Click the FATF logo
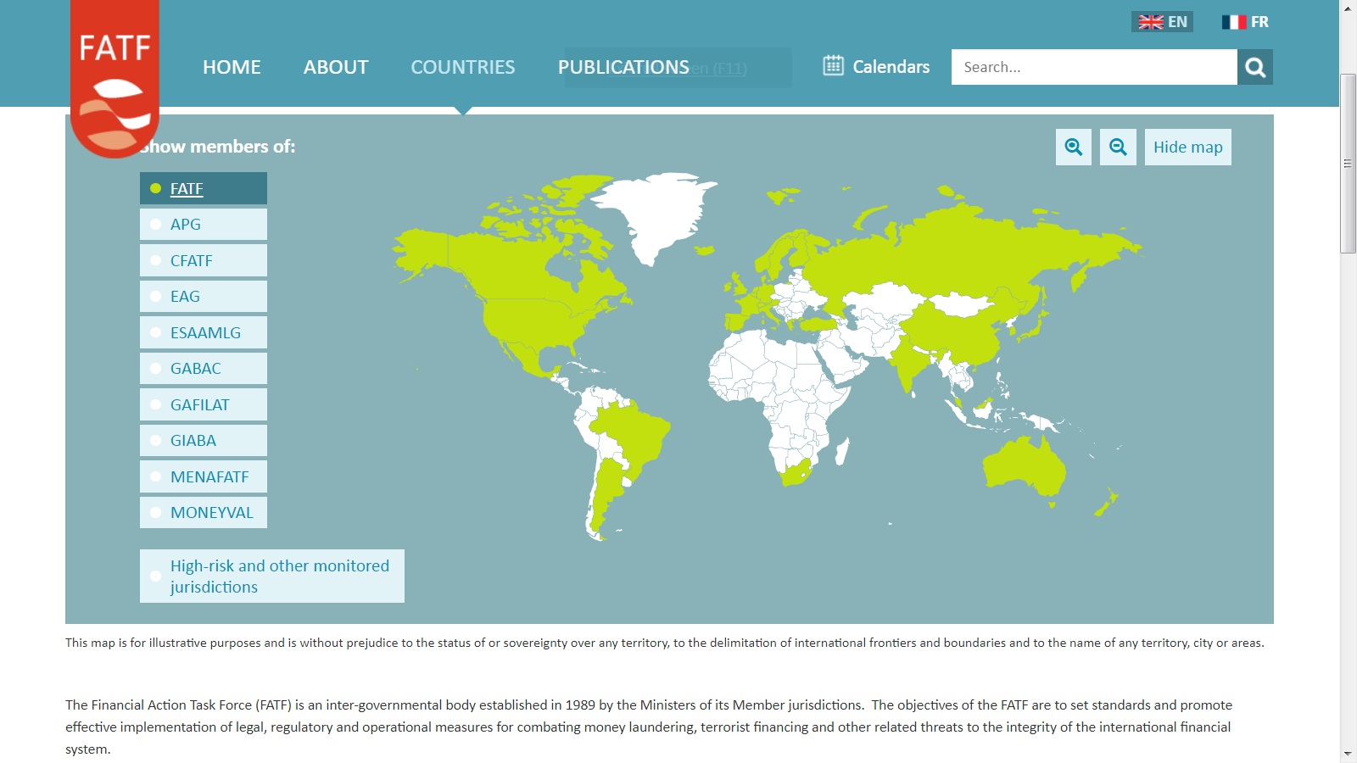Screen dimensions: 1357x763 pyautogui.click(x=114, y=78)
